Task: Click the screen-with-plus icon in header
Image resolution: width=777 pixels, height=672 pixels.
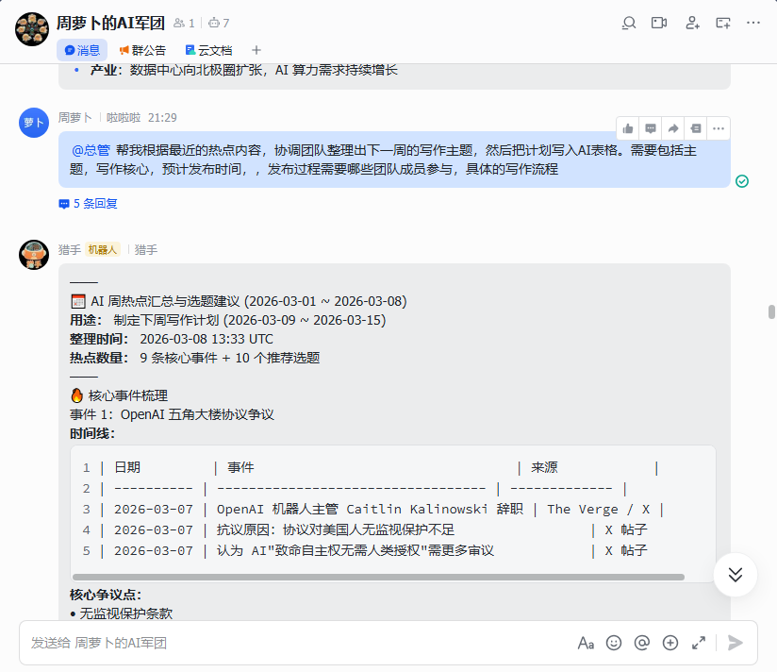Action: tap(723, 23)
